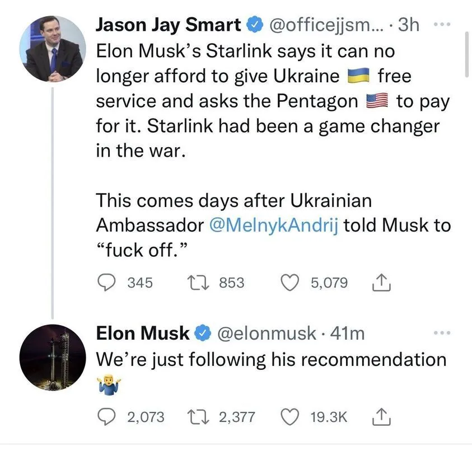Retweet Elon Musk's reply
The image size is (472, 451).
pyautogui.click(x=200, y=417)
